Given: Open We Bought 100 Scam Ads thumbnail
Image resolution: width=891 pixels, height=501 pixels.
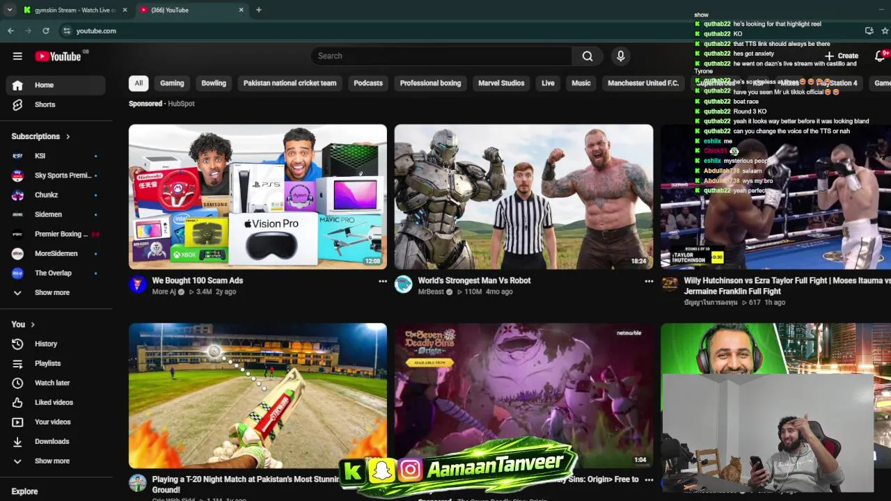Looking at the screenshot, I should [x=258, y=197].
